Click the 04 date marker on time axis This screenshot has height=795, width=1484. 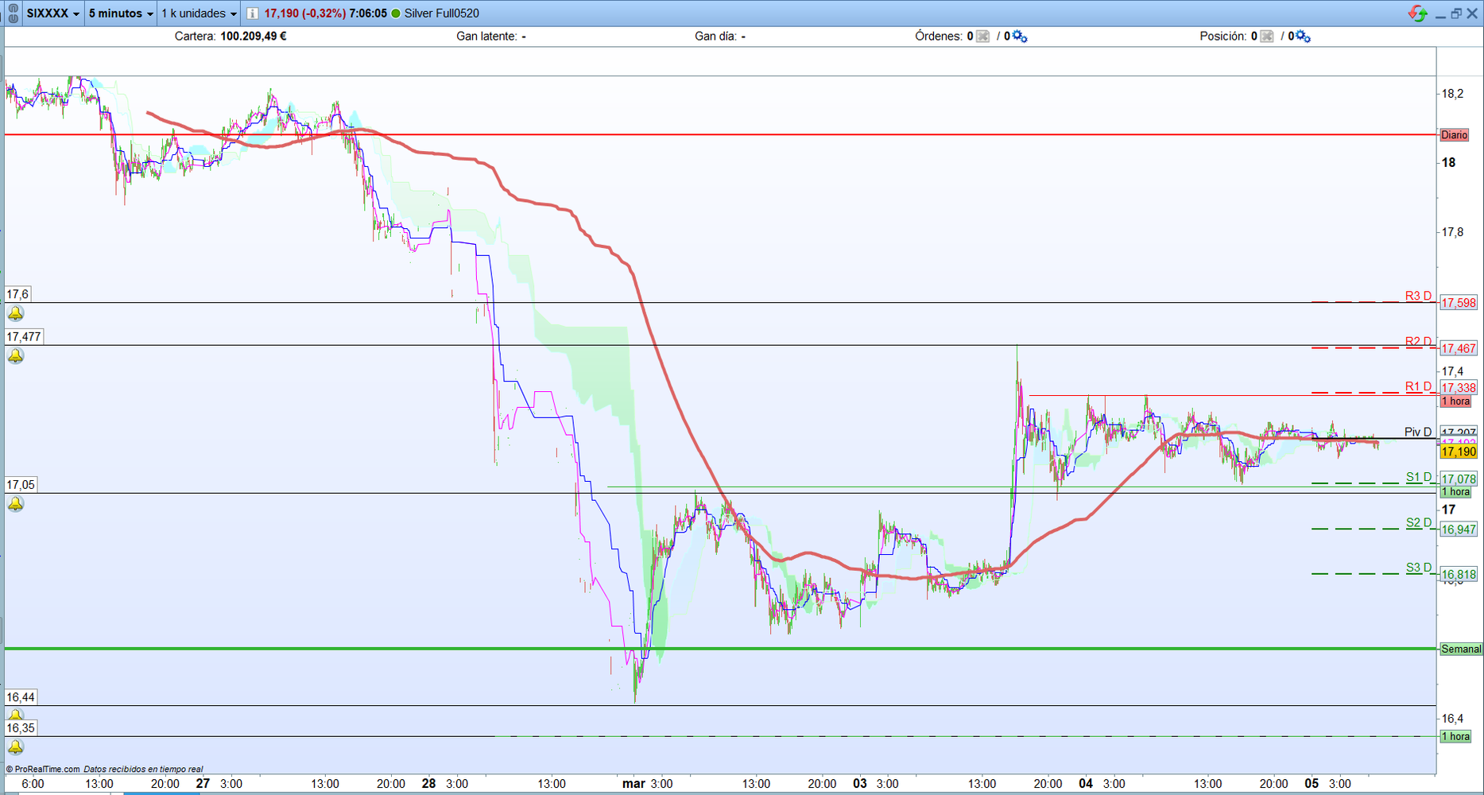[x=1086, y=784]
